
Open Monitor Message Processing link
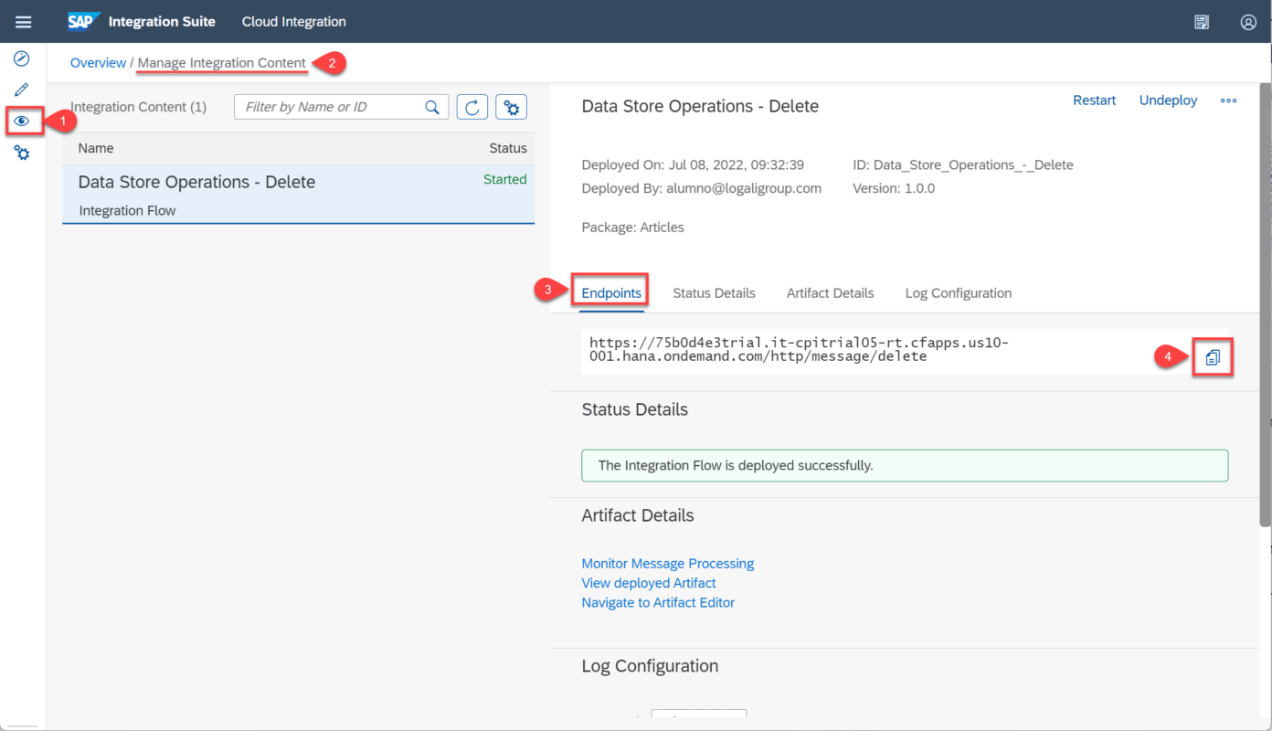tap(668, 564)
